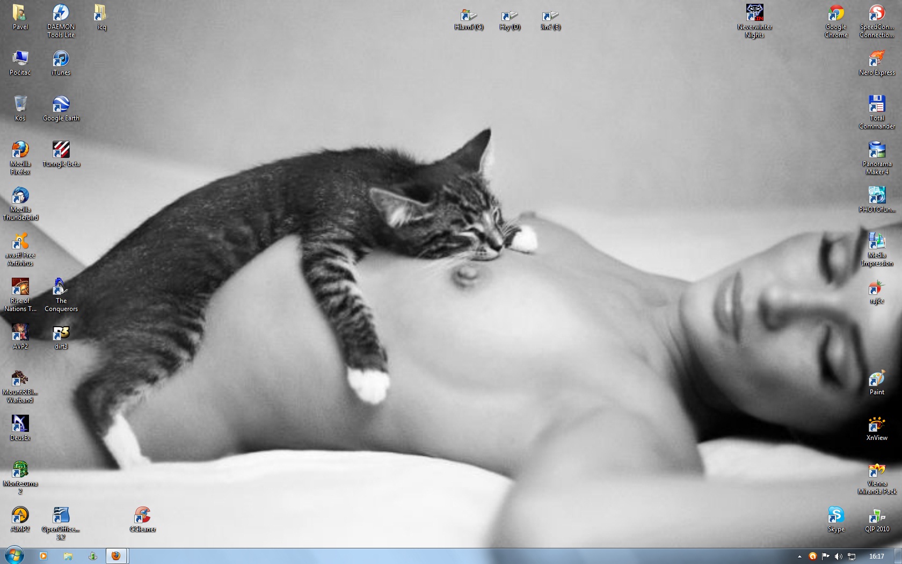The width and height of the screenshot is (902, 564).
Task: Open the Google Earth desktop icon
Action: pos(61,105)
